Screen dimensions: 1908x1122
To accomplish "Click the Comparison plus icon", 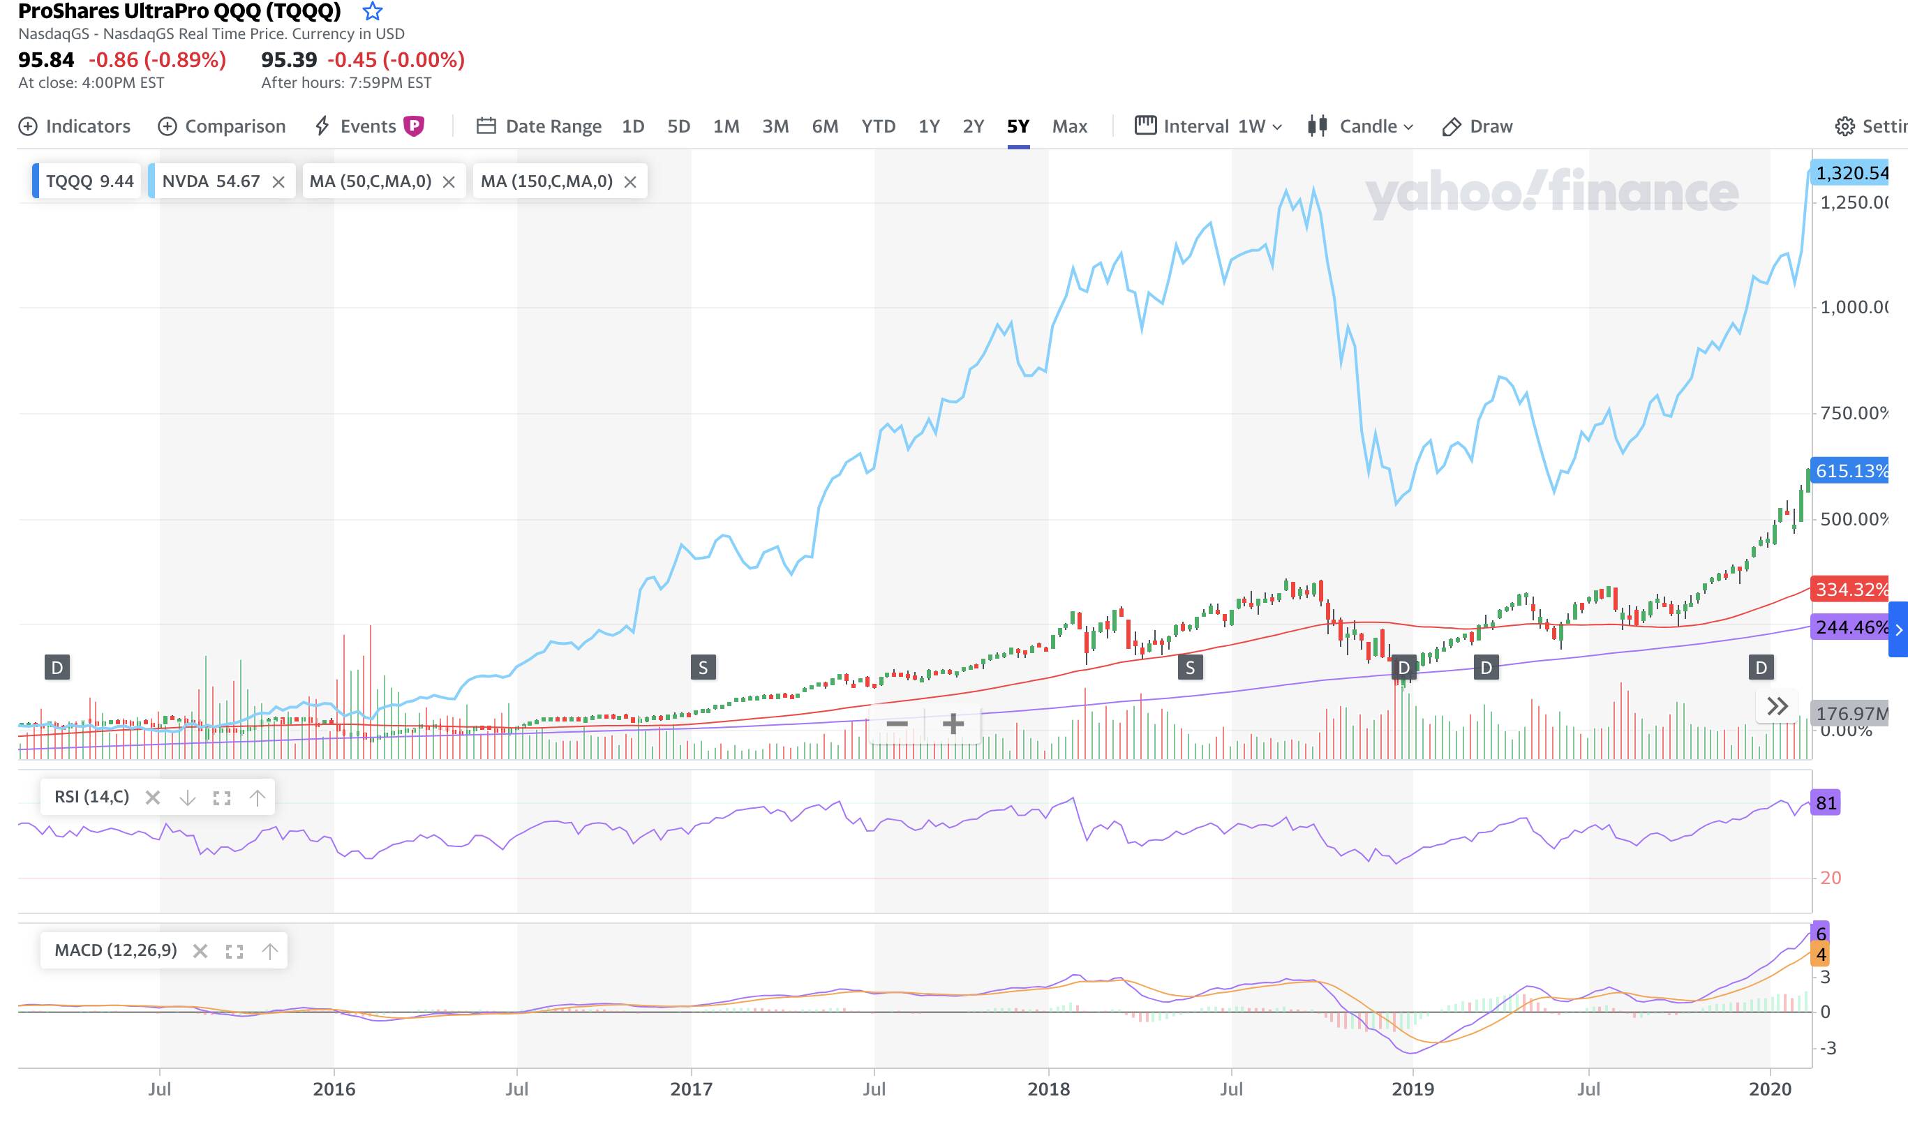I will point(167,126).
